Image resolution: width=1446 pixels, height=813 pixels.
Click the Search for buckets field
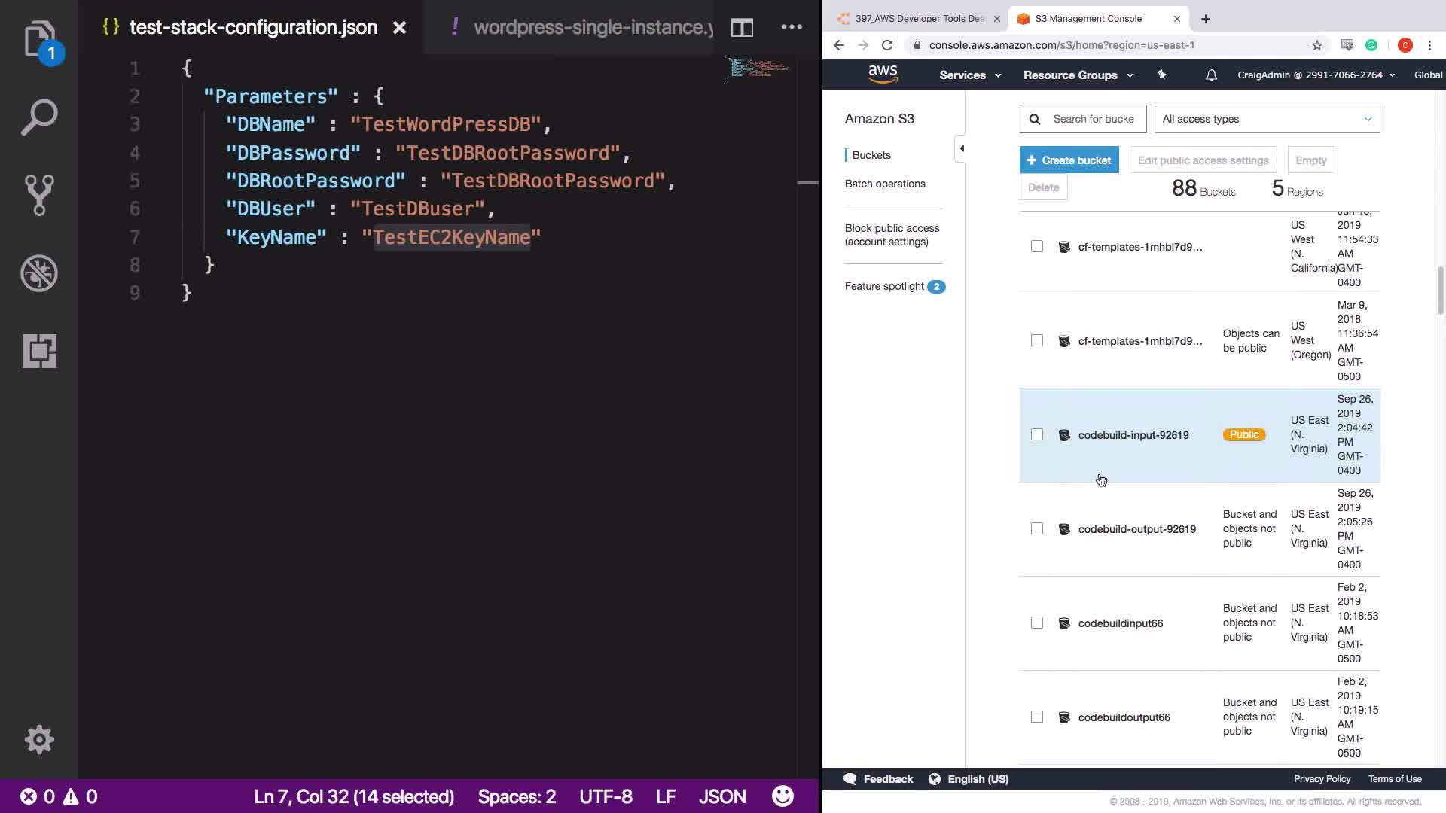click(1092, 119)
